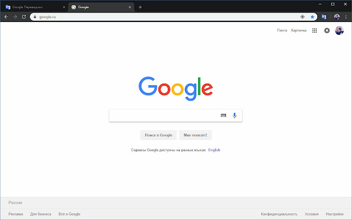The width and height of the screenshot is (352, 220).
Task: Open the Google Translate extension icon
Action: pyautogui.click(x=324, y=17)
